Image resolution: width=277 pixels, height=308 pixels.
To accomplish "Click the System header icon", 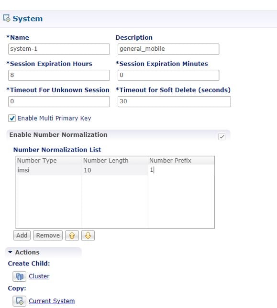I will coord(7,19).
